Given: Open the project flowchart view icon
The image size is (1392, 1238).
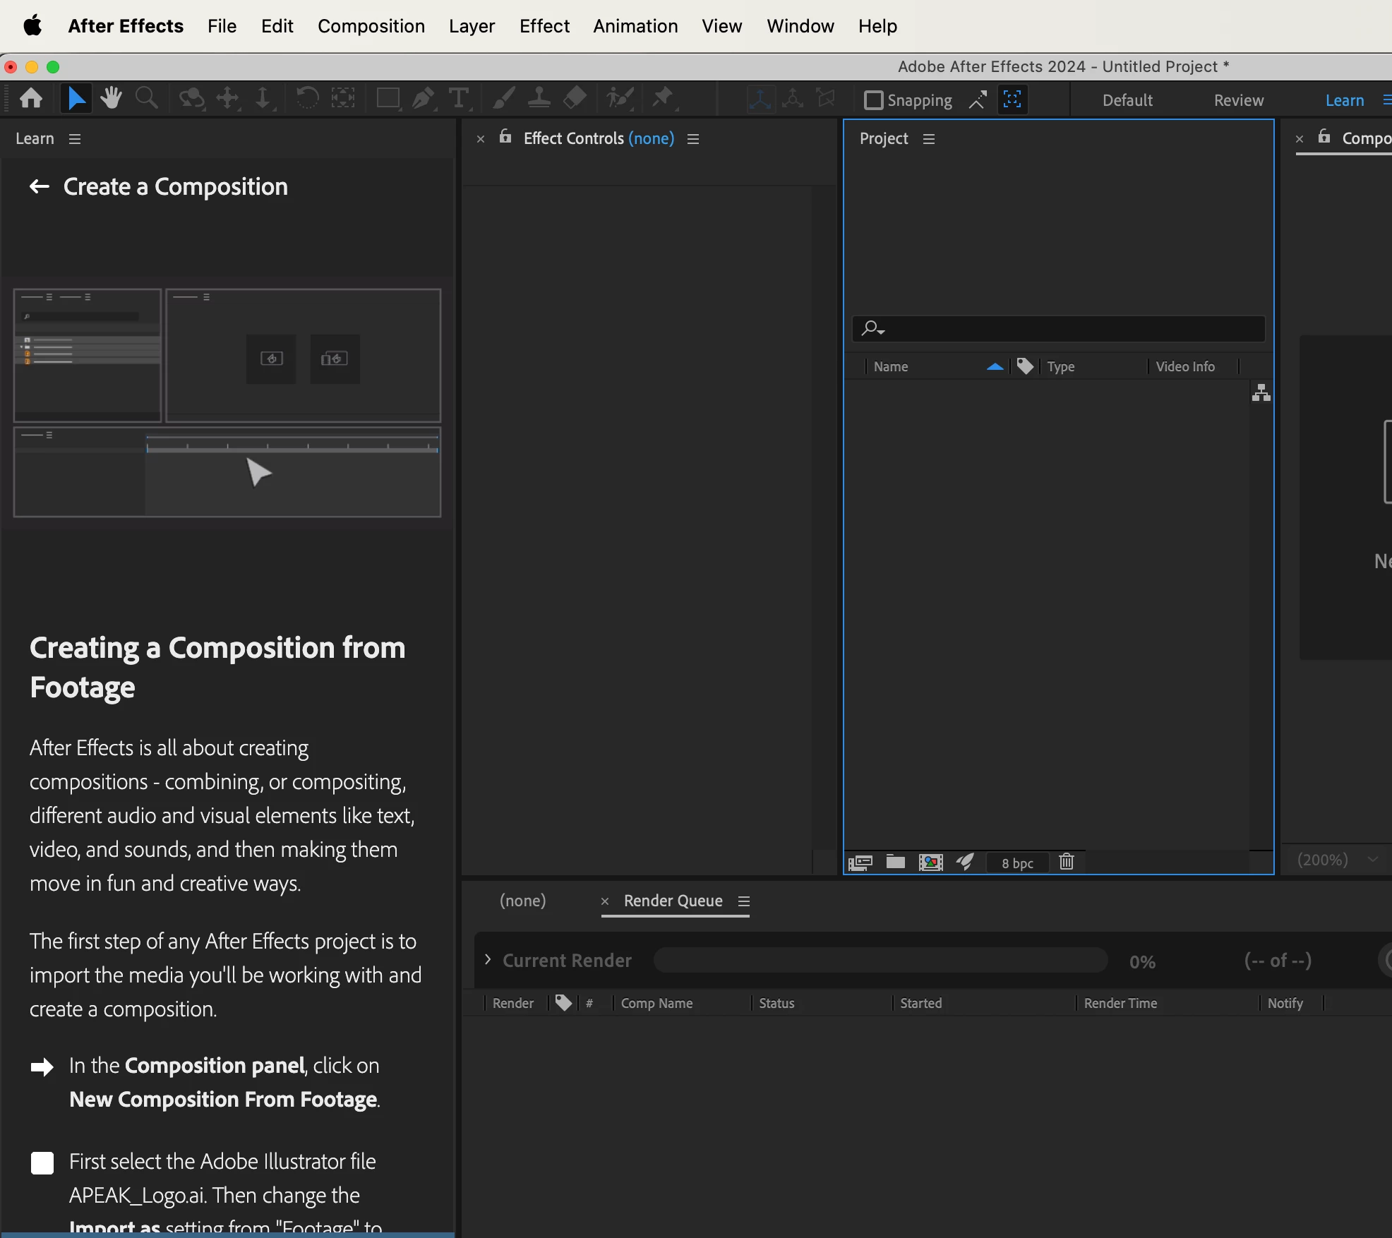Looking at the screenshot, I should 1261,392.
